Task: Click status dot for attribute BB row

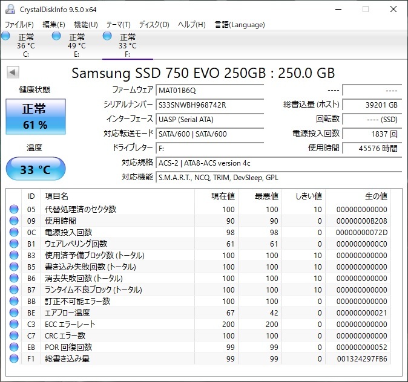Action: click(x=14, y=301)
